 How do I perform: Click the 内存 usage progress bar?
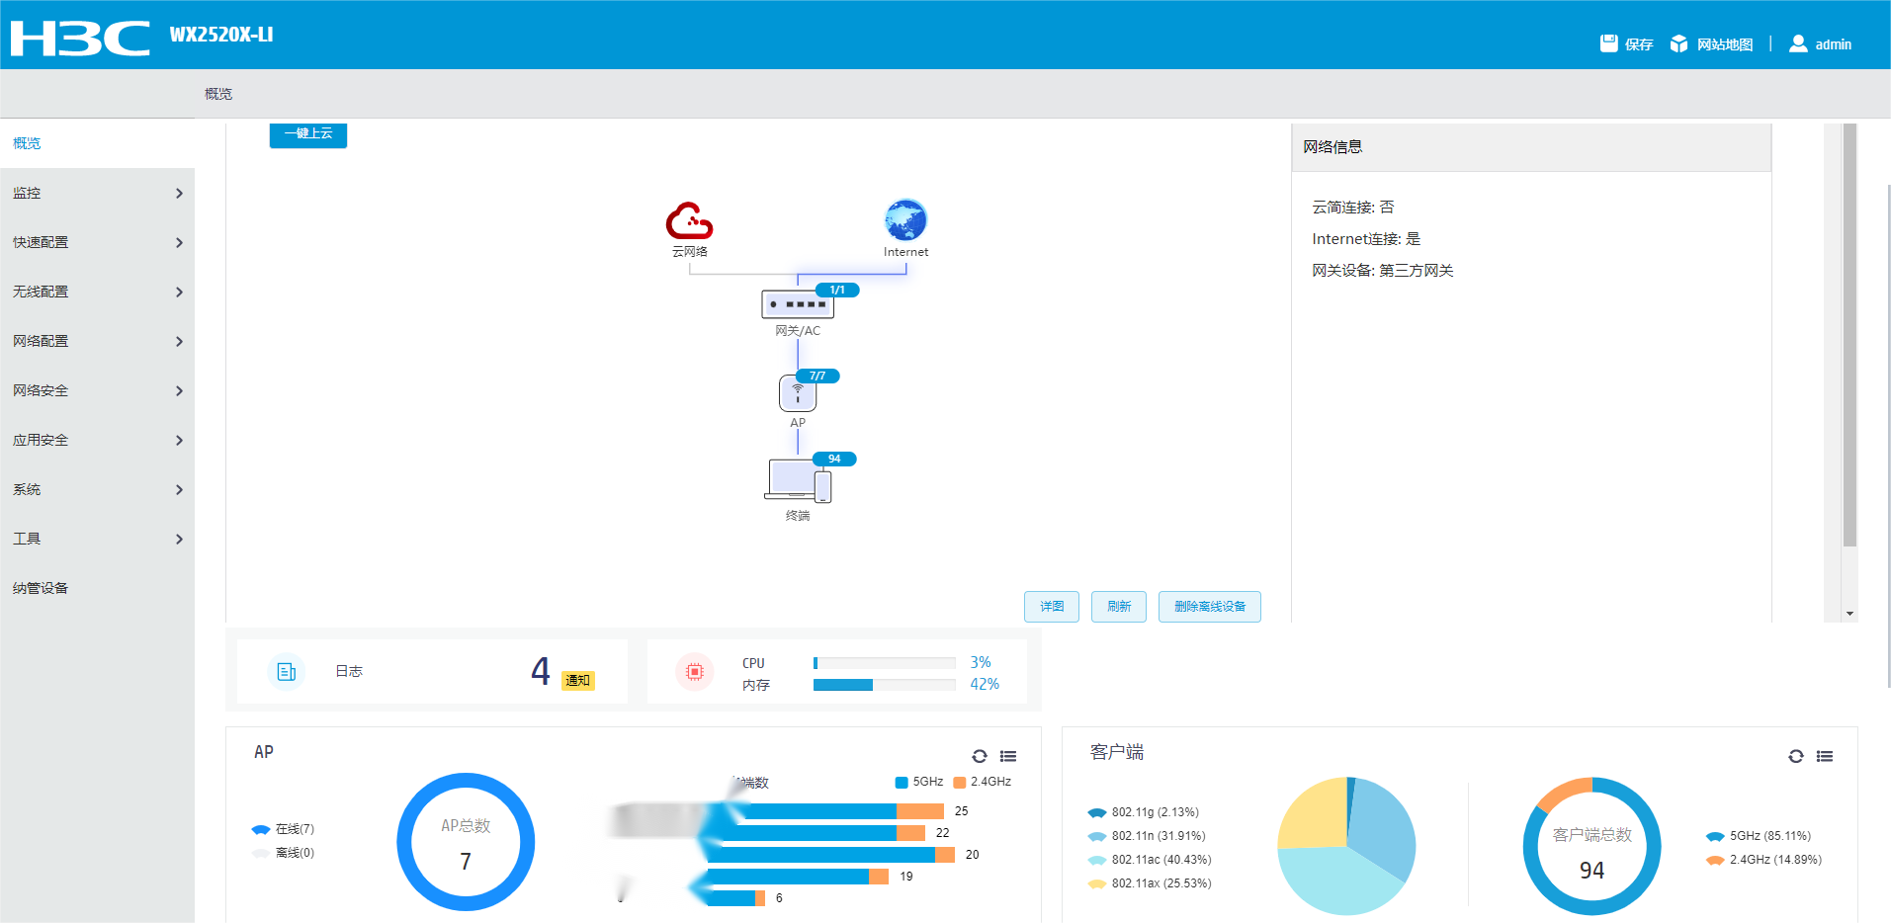pyautogui.click(x=885, y=685)
